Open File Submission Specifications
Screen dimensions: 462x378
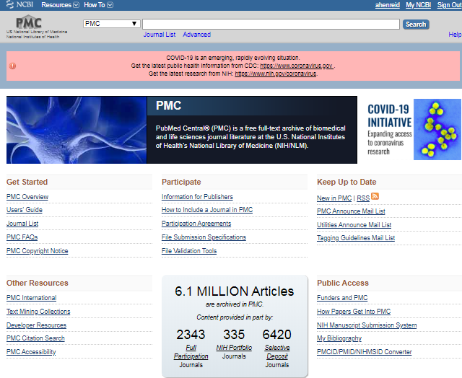[204, 237]
